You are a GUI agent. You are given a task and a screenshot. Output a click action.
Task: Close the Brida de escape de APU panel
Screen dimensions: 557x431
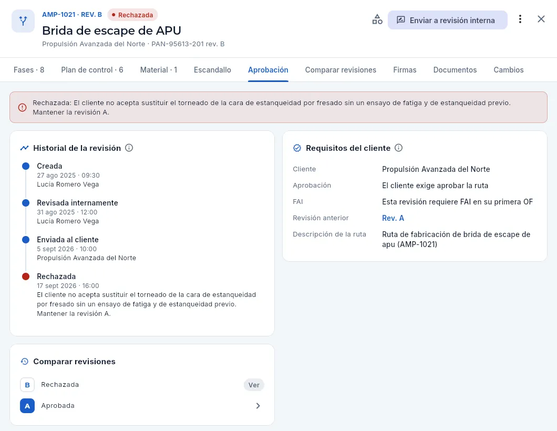[541, 19]
